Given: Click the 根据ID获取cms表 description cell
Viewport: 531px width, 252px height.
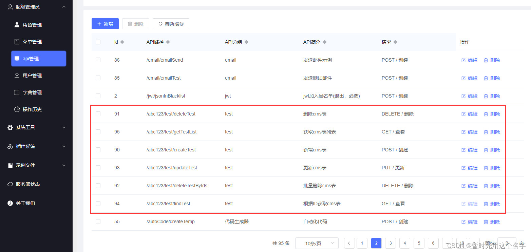Looking at the screenshot, I should click(x=322, y=204).
